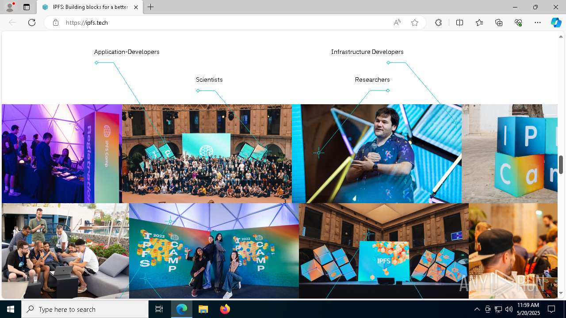Image resolution: width=566 pixels, height=318 pixels.
Task: Open Settings and more ellipsis menu
Action: pos(538,23)
